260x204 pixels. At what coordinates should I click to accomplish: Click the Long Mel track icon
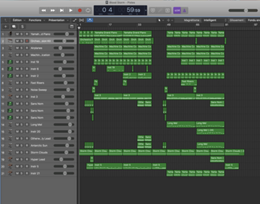10,125
